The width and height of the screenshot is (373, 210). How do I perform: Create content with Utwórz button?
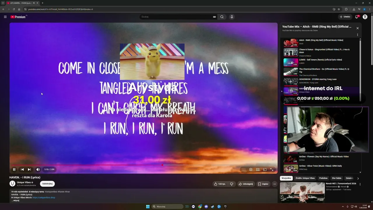[x=345, y=17]
